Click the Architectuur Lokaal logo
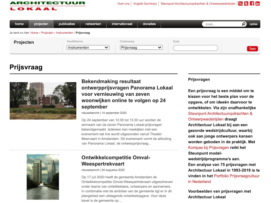Image resolution: width=271 pixels, height=203 pixels. [x=48, y=6]
